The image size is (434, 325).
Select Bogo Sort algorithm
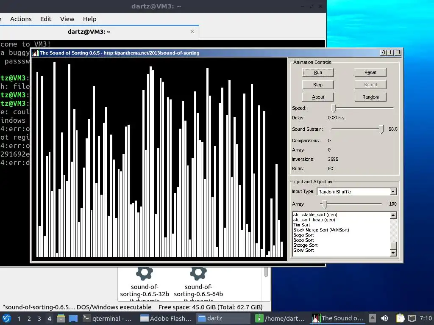303,235
